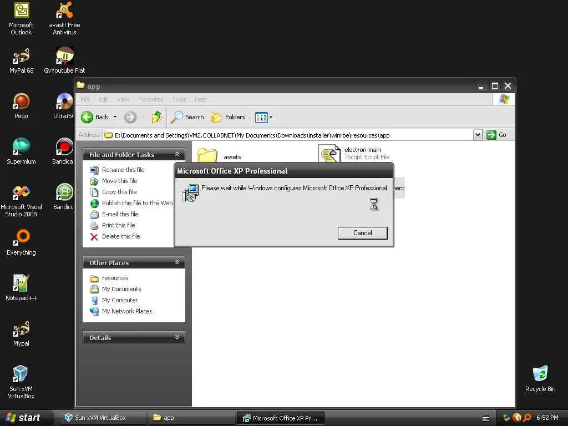568x426 pixels.
Task: Click the 6:52 PM clock
Action: tap(547, 418)
